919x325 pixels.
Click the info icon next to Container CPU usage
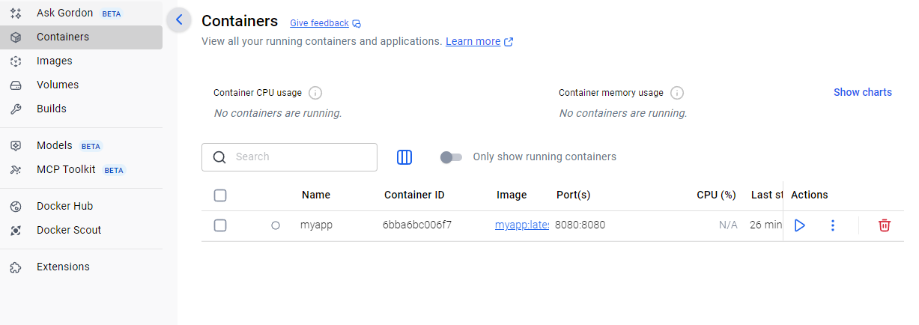tap(315, 93)
